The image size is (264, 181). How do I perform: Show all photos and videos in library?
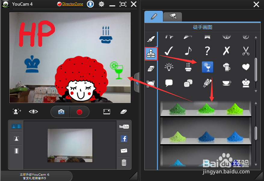coord(16,126)
